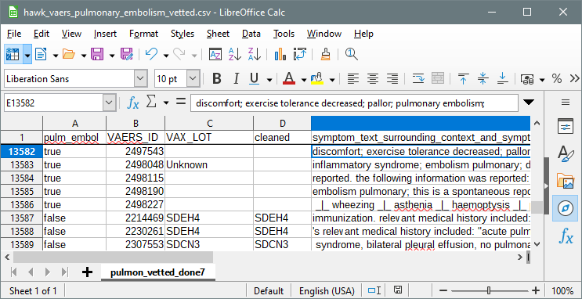Viewport: 582px width, 299px height.
Task: Click the Open folder icon
Action: tap(69, 55)
